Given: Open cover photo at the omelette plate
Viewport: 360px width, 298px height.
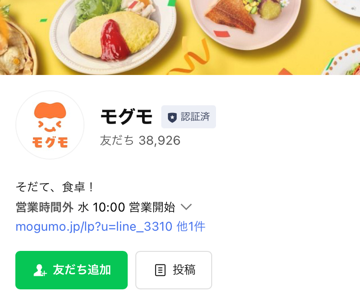Looking at the screenshot, I should (x=112, y=37).
